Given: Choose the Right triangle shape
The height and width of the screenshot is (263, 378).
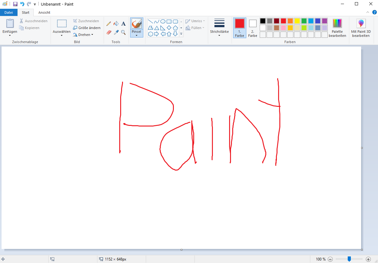Looking at the screenshot, I should point(163,28).
